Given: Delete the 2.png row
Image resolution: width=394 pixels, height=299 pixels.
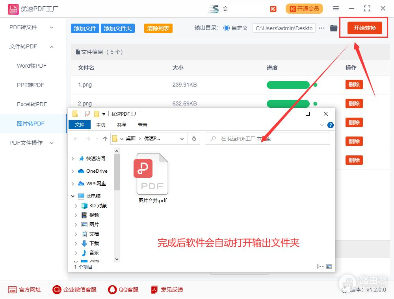Looking at the screenshot, I should (x=354, y=103).
